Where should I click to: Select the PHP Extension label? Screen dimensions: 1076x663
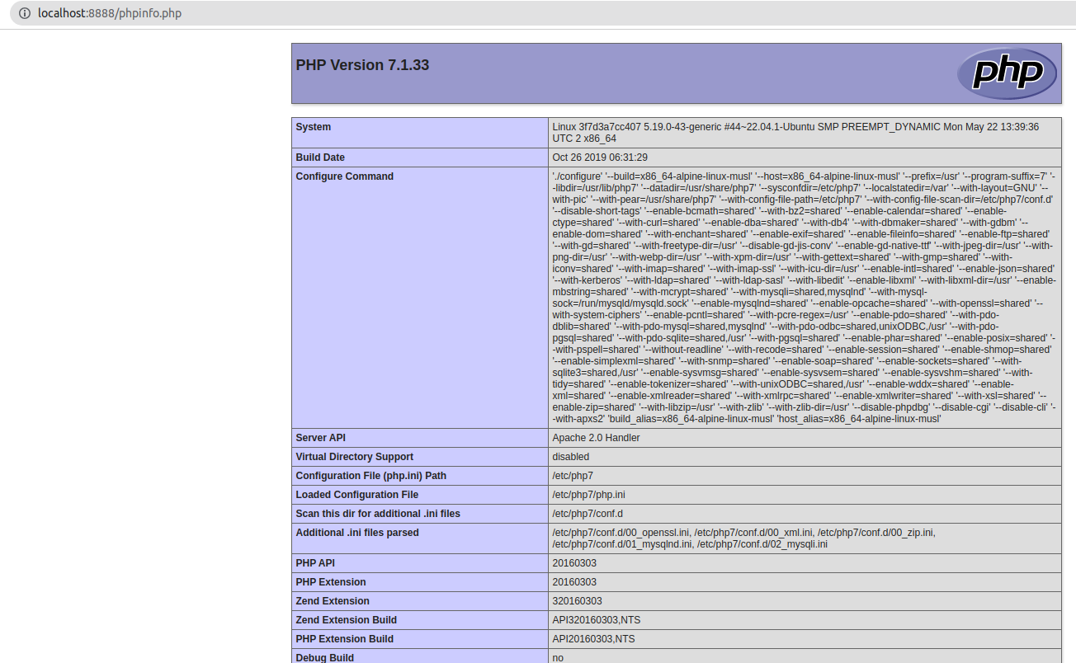coord(333,582)
